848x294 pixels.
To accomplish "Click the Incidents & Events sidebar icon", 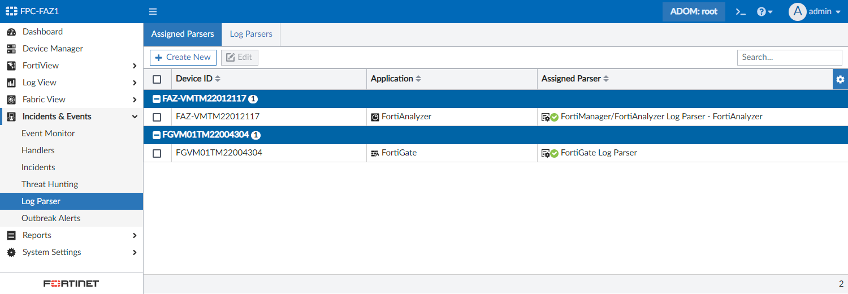I will (11, 116).
